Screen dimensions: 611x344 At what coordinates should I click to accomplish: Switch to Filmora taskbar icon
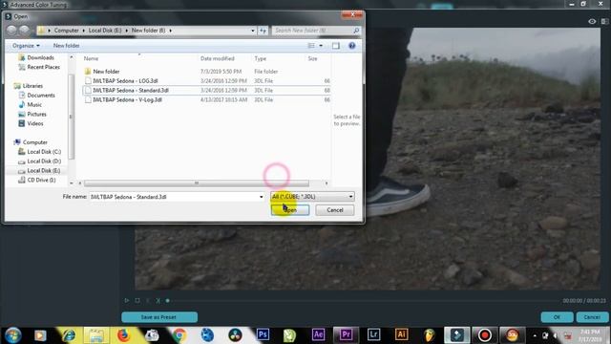point(456,334)
